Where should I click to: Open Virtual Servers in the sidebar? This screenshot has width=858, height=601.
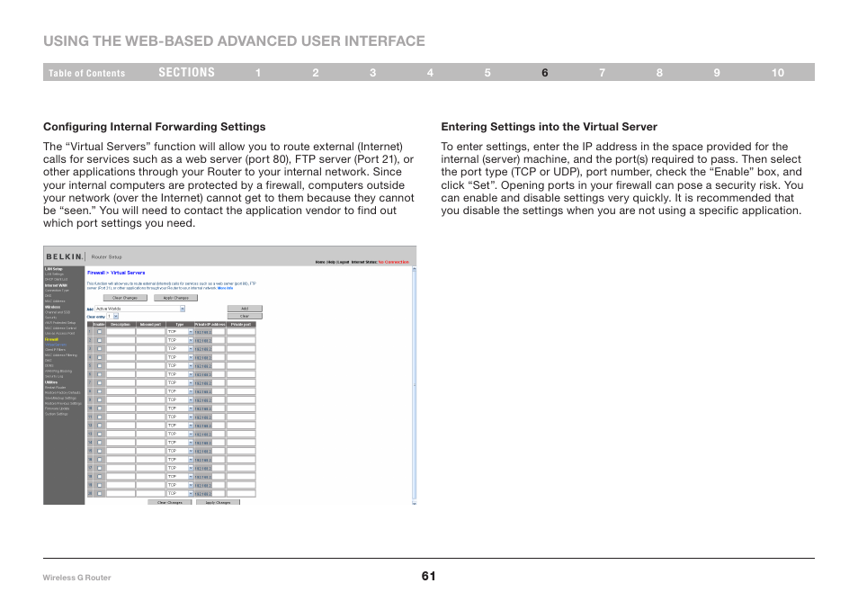[56, 345]
